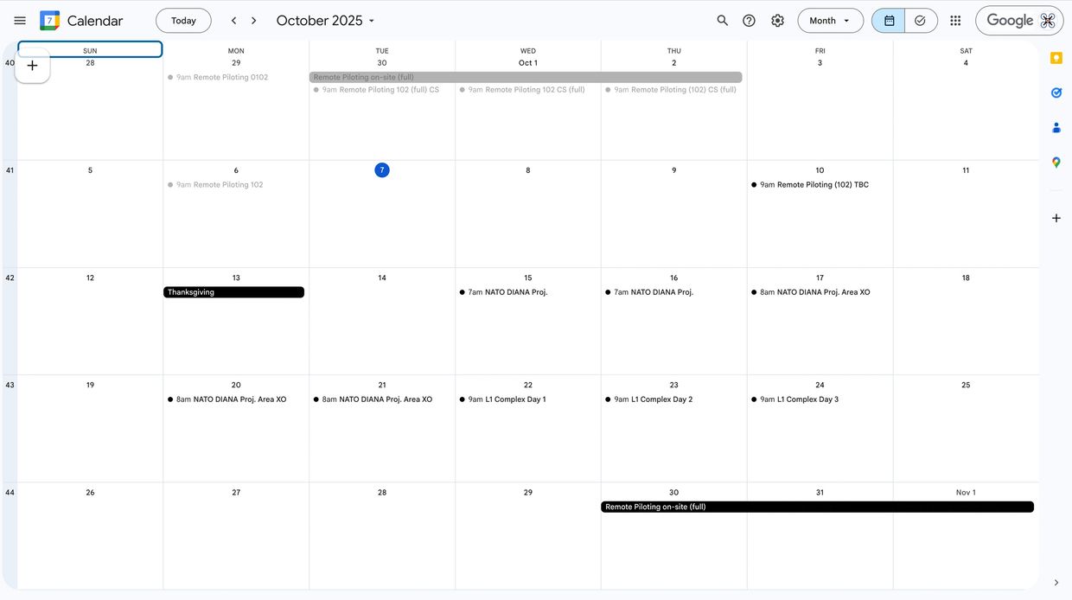The width and height of the screenshot is (1072, 600).
Task: Click the WED column header
Action: tap(528, 51)
